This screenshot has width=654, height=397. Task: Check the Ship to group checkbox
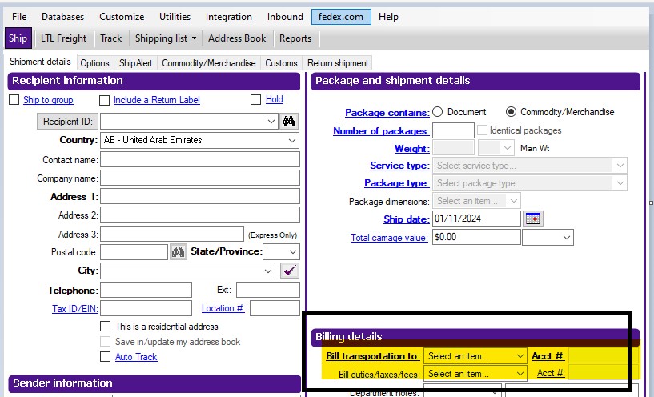pos(14,100)
